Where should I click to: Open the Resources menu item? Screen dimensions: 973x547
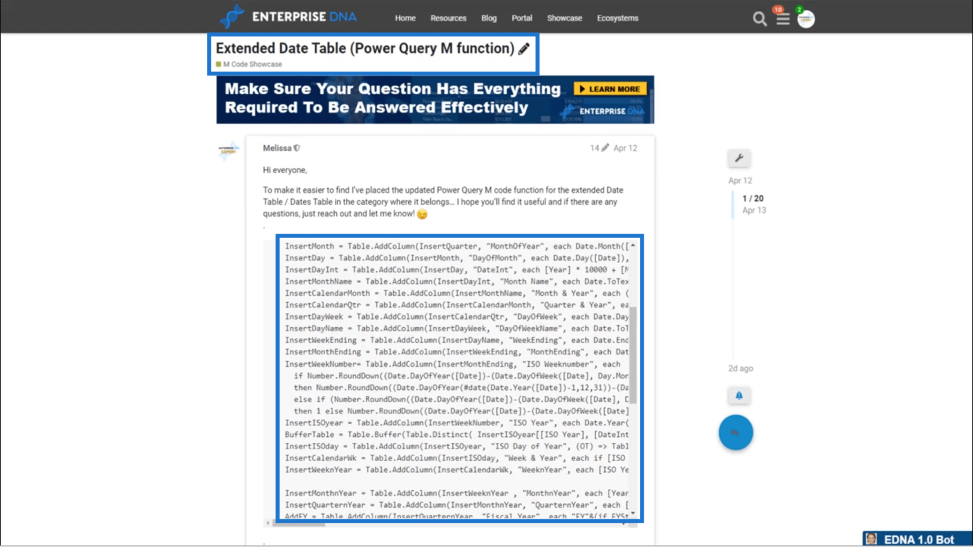point(448,18)
